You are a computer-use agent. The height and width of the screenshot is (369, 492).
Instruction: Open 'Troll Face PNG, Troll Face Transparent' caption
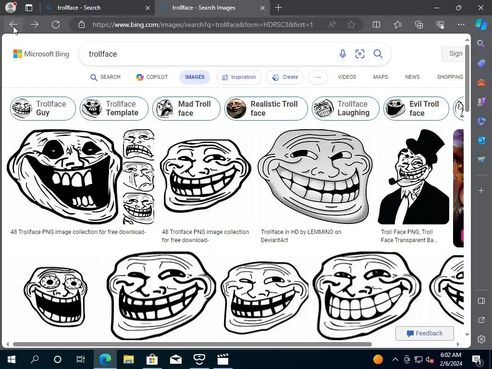(x=409, y=236)
